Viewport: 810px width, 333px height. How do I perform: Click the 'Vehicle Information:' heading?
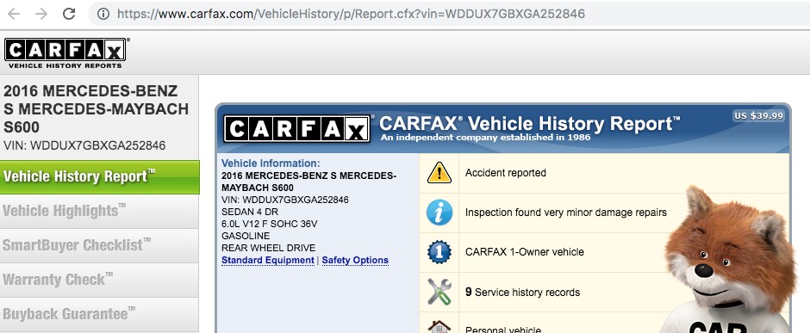[x=271, y=163]
